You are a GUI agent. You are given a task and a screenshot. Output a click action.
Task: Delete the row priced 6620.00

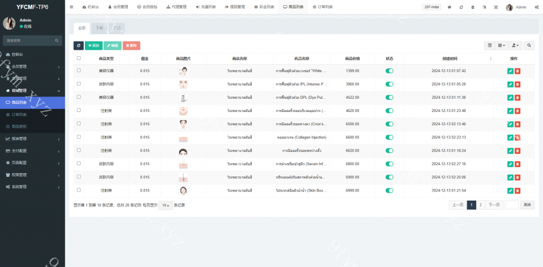coord(518,151)
